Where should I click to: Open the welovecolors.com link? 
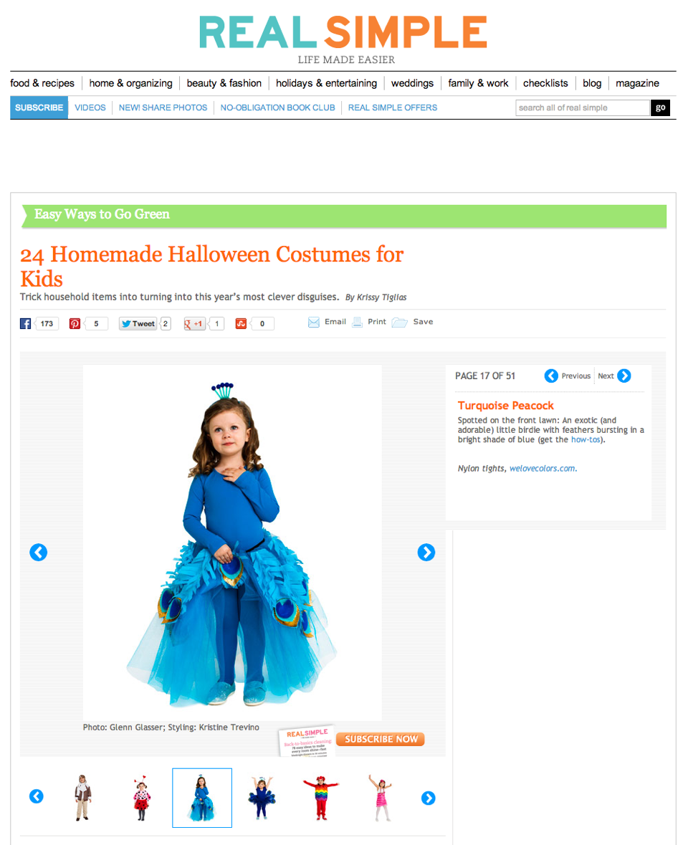click(x=543, y=468)
